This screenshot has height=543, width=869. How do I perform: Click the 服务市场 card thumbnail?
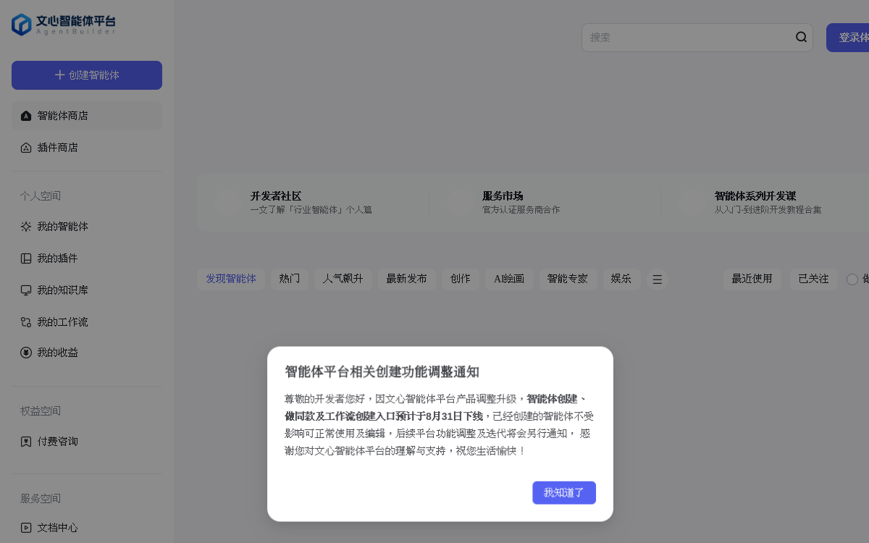pos(460,203)
